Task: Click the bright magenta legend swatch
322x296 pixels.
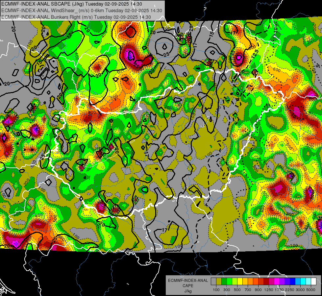Action: [277, 282]
